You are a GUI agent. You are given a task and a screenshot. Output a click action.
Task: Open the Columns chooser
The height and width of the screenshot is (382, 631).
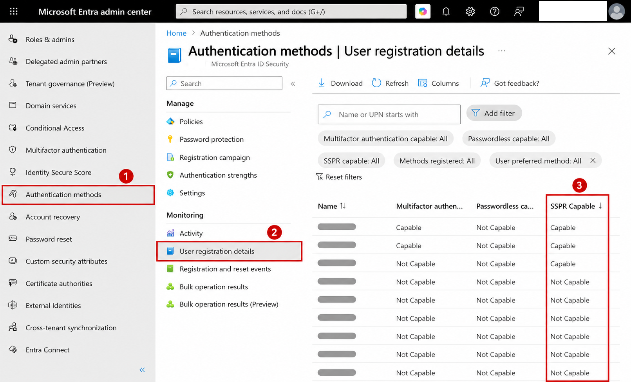[x=438, y=83]
